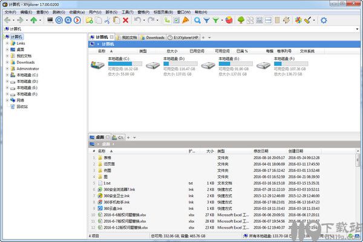Click the brush toolbar icon
The image size is (363, 242).
(308, 21)
